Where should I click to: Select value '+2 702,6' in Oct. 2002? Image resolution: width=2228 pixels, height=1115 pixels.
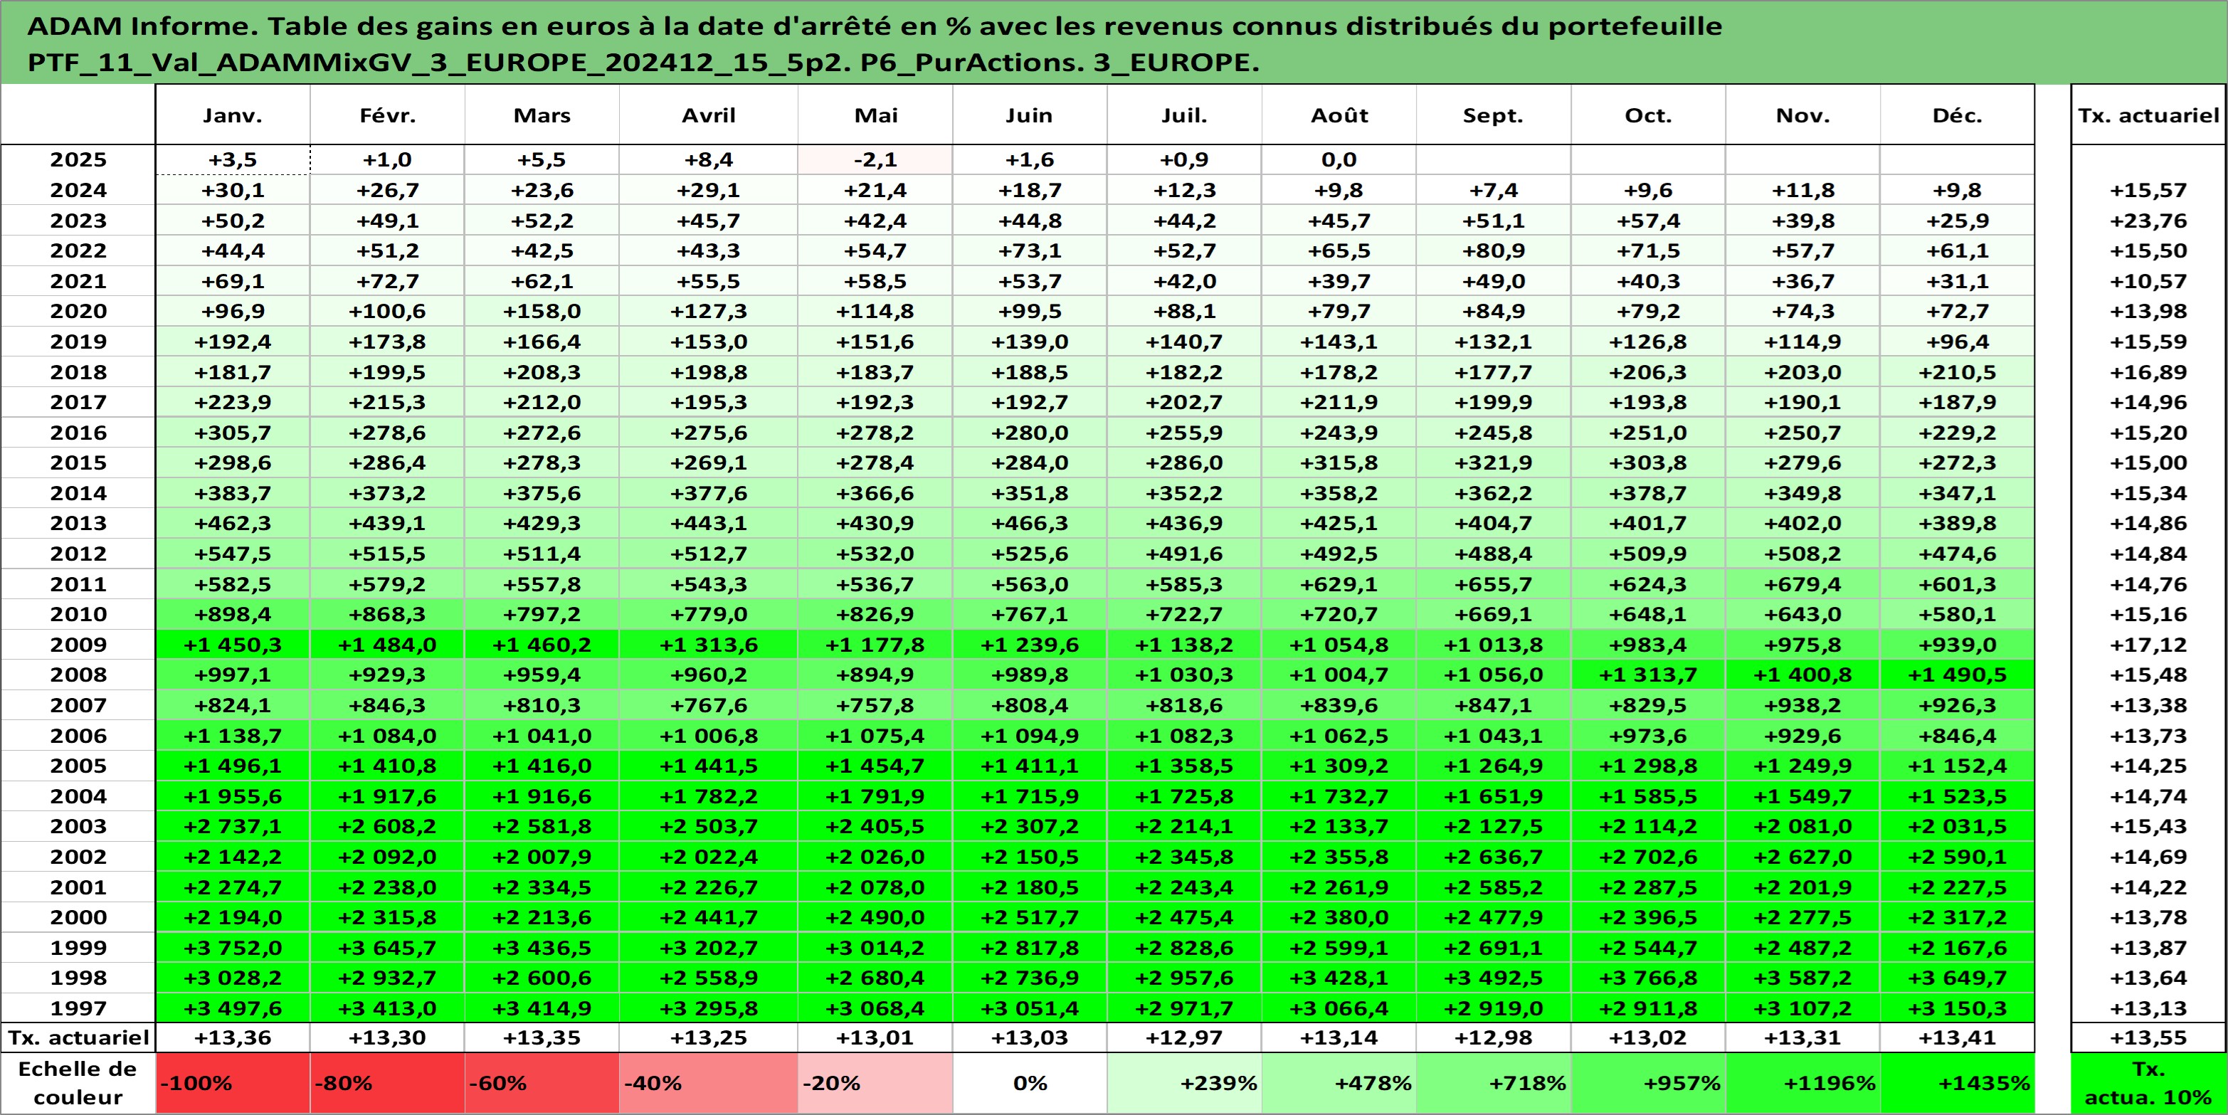coord(1649,857)
